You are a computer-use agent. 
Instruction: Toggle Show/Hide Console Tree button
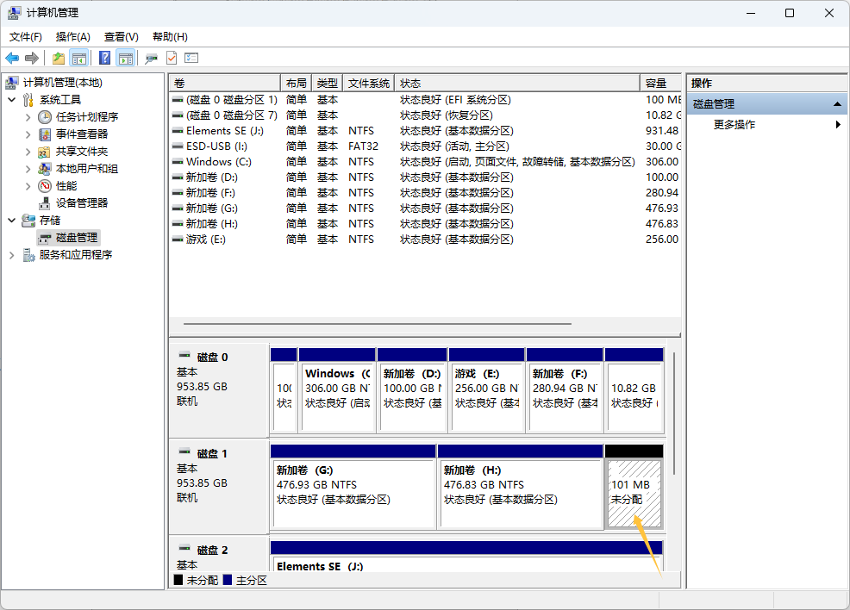tap(79, 58)
